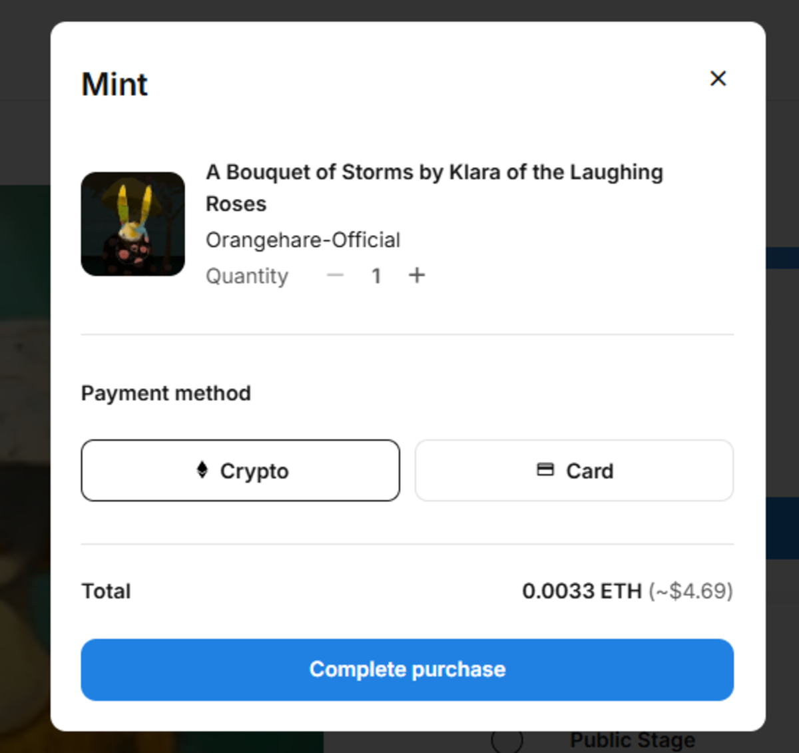Close the Mint dialog with the X

coord(718,79)
